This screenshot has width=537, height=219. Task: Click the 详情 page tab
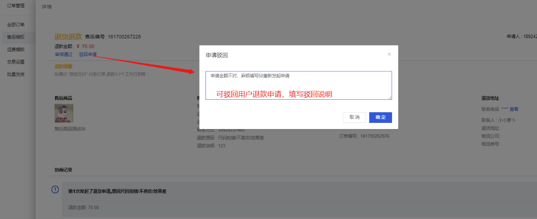[x=47, y=7]
